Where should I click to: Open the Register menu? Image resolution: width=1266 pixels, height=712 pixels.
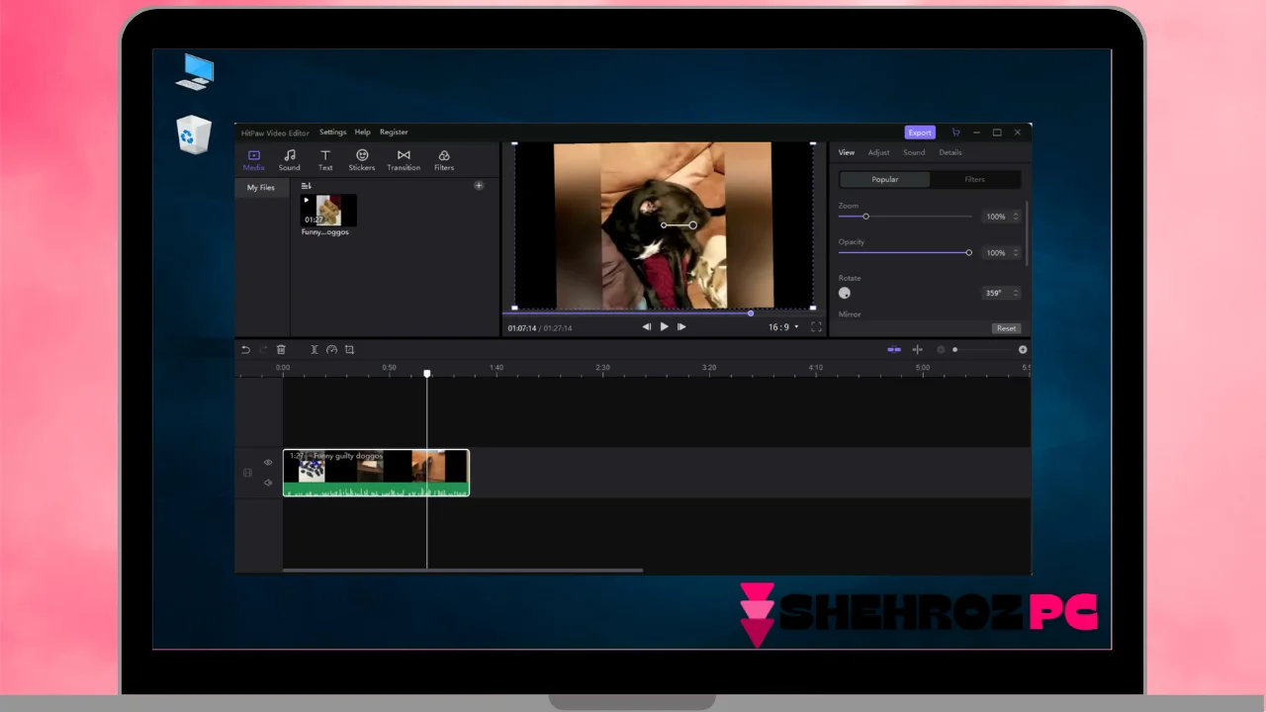pyautogui.click(x=394, y=132)
